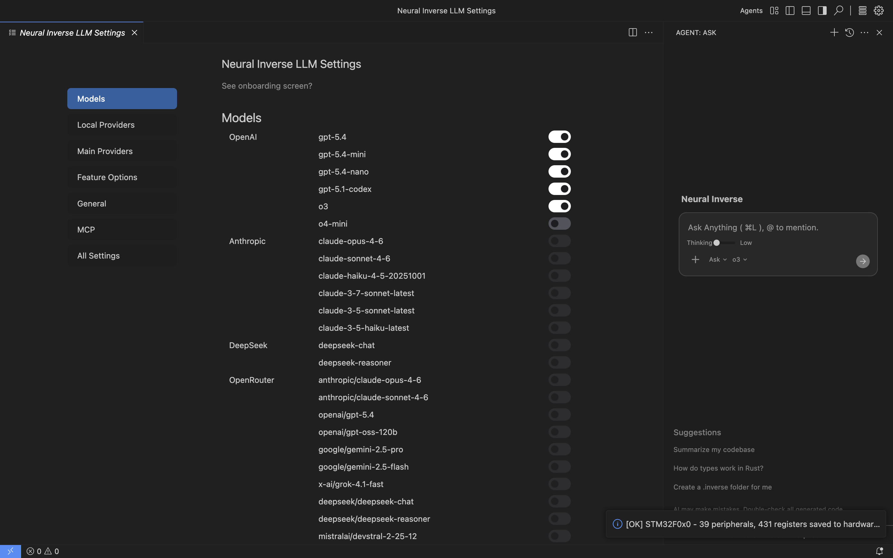Disable the gpt-5.4 model toggle
Viewport: 893px width, 558px height.
tap(559, 137)
